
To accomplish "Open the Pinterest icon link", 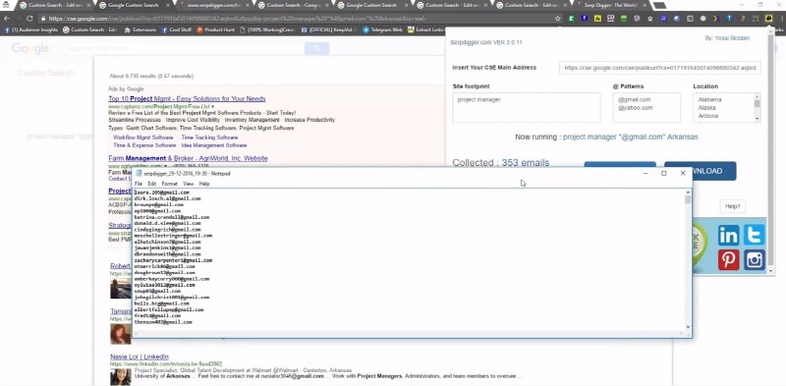I will (x=728, y=260).
